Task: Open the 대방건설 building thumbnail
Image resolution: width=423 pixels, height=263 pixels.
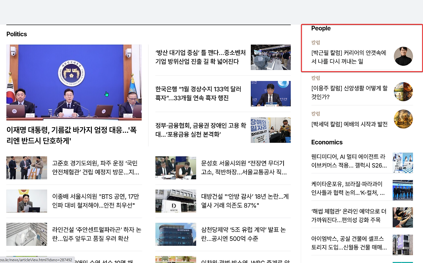Action: pyautogui.click(x=176, y=201)
